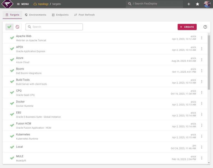Image resolution: width=213 pixels, height=168 pixels.
Task: Open the Apache Web target
Action: point(24,36)
